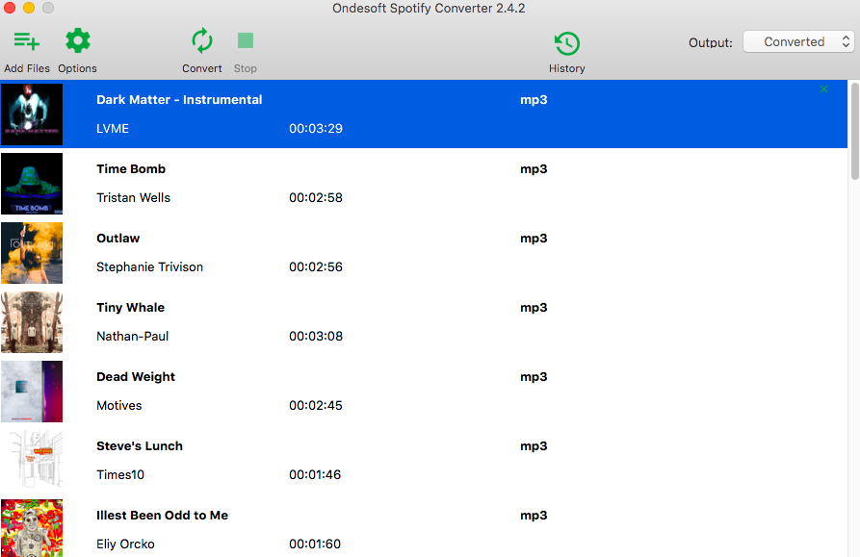
Task: Click artist name Eliy Orcko
Action: pyautogui.click(x=125, y=544)
